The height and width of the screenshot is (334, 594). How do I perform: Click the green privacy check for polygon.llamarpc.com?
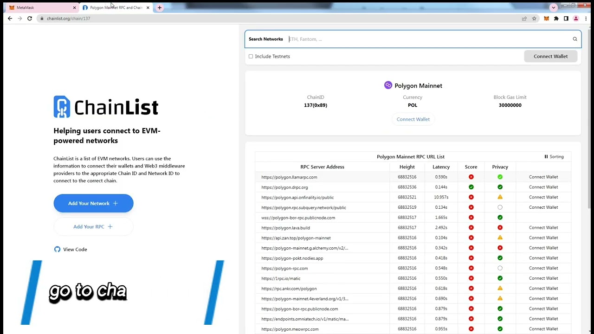pyautogui.click(x=500, y=177)
